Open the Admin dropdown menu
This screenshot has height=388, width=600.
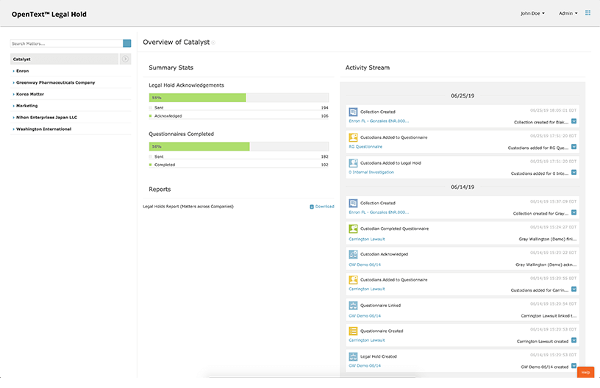[568, 13]
